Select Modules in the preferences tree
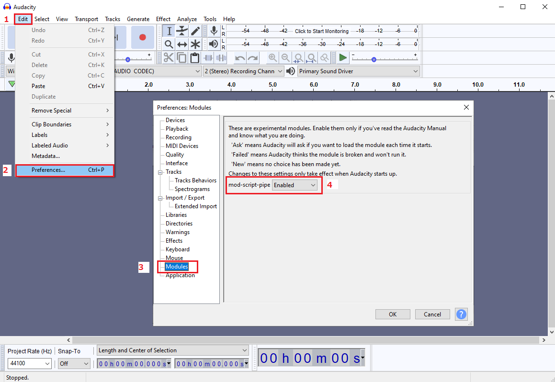The image size is (555, 382). click(x=177, y=266)
